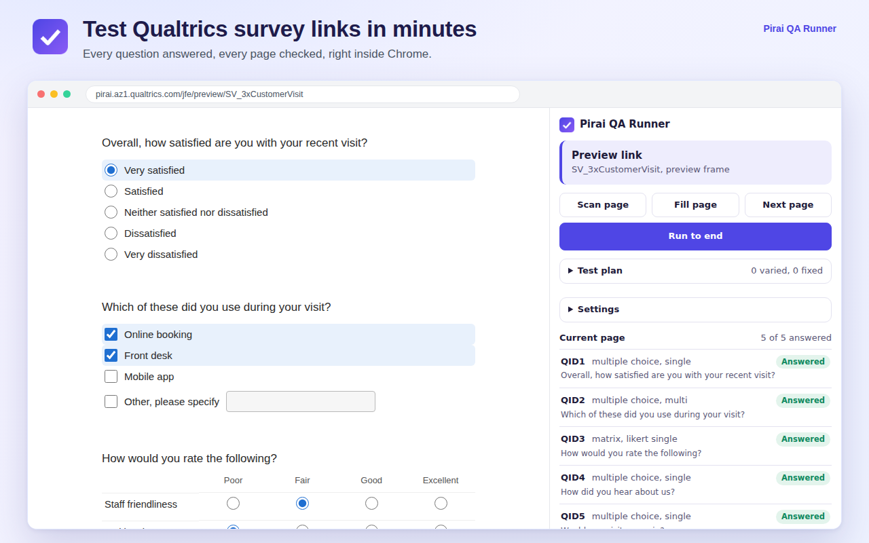Click the Poor column header
This screenshot has width=869, height=543.
[x=234, y=481]
